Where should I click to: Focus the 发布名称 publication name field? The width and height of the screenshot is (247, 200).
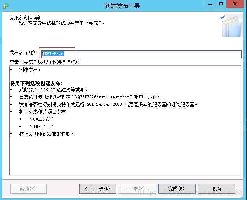pyautogui.click(x=141, y=54)
